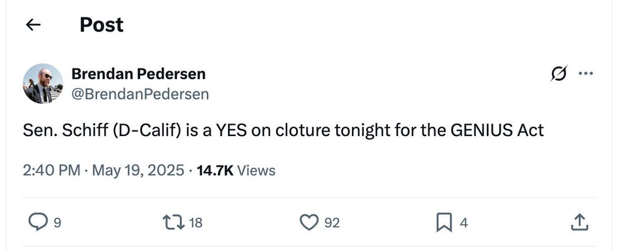The image size is (623, 251).
Task: Select the post text about GENIUS Act
Action: coord(283,130)
